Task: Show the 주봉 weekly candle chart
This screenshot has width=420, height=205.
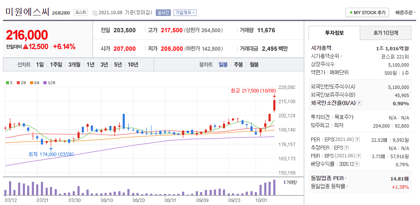Action: click(238, 64)
